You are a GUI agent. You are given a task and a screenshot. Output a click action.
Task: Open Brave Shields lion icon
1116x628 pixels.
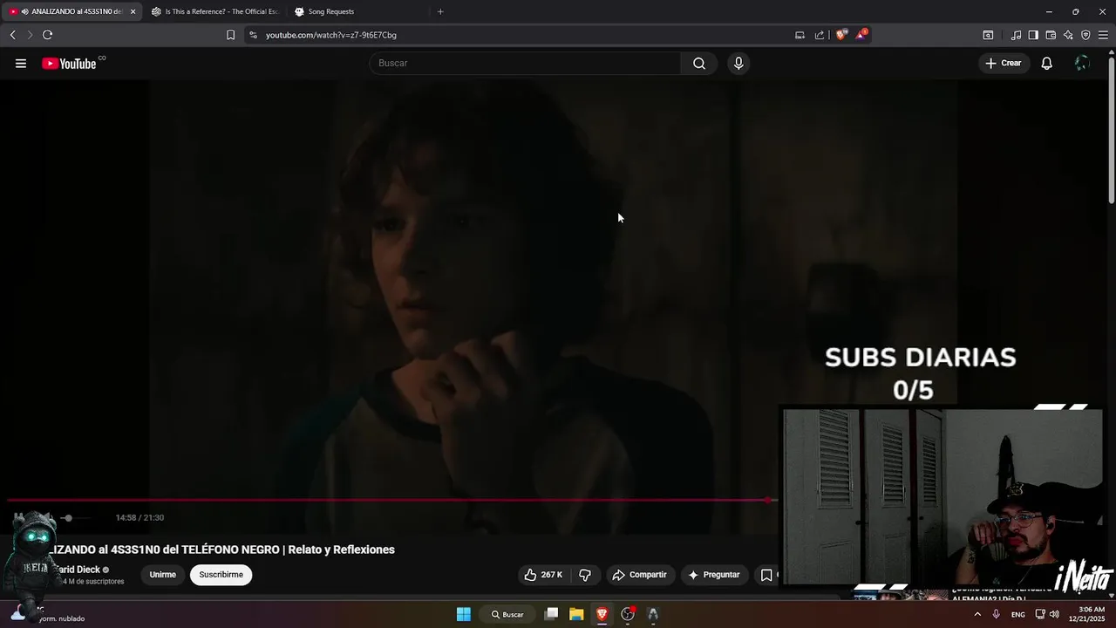coord(840,35)
